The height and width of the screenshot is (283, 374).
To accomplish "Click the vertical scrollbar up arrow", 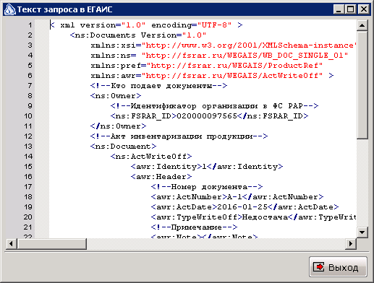I will coord(362,25).
